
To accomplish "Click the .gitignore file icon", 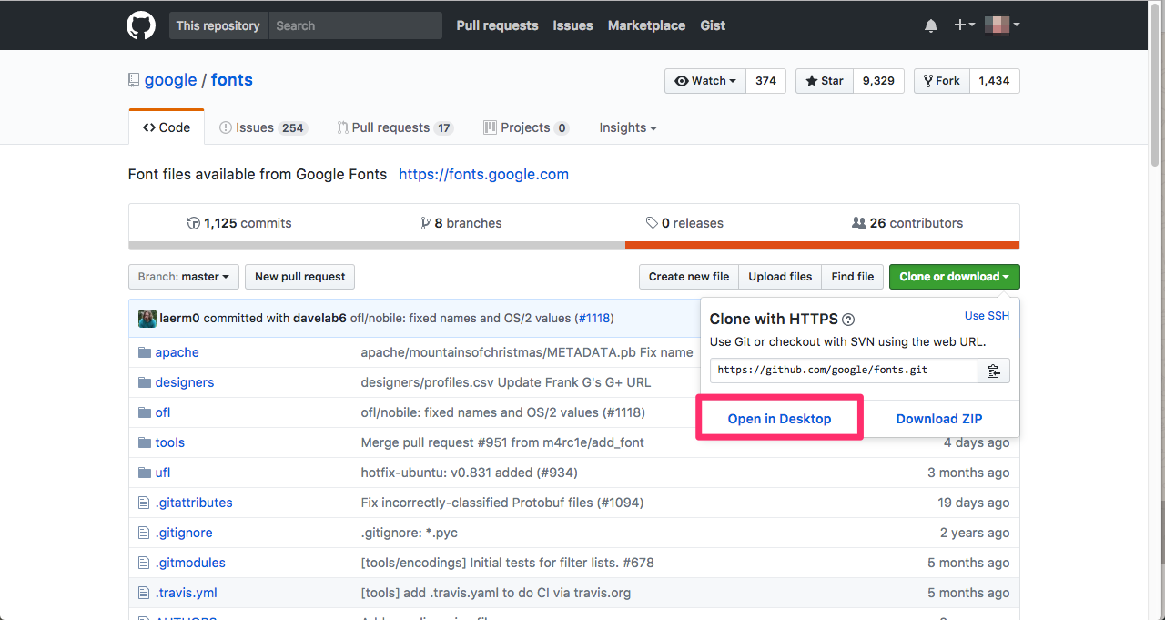I will pos(143,533).
